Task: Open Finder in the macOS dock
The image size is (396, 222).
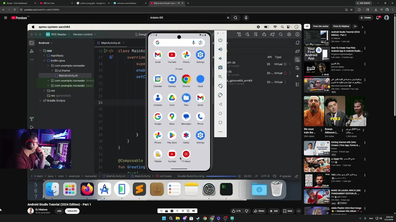Action: (x=52, y=189)
